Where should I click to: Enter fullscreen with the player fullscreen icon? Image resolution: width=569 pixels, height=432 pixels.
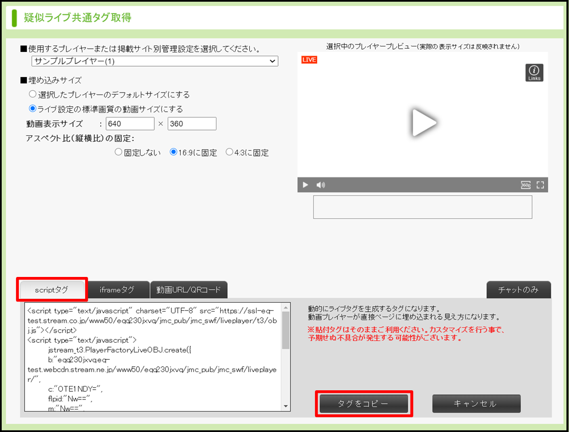pos(540,185)
